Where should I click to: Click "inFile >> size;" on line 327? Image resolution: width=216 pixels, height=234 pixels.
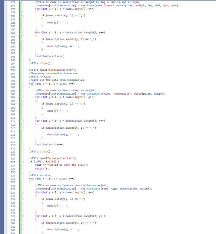[x=40, y=175]
